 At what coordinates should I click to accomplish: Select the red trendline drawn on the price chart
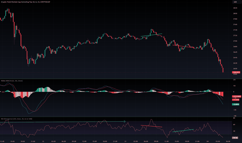coord(183,46)
